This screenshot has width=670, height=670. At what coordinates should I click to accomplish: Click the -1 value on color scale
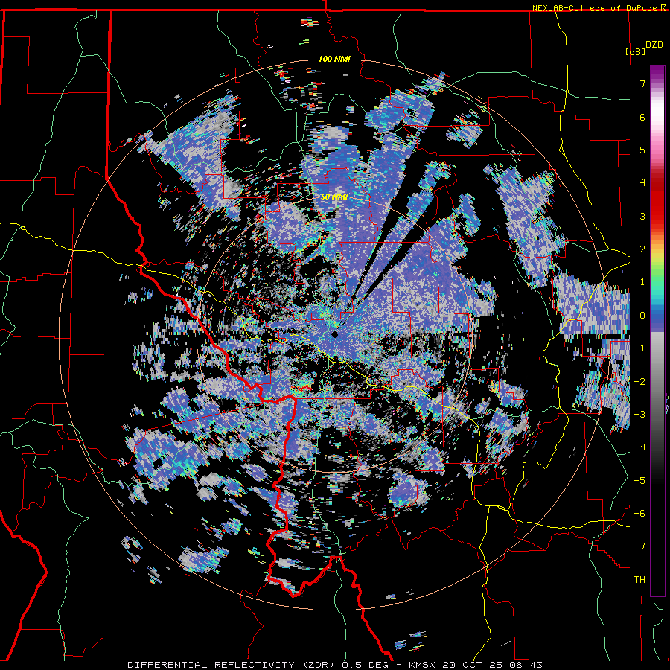tap(639, 348)
